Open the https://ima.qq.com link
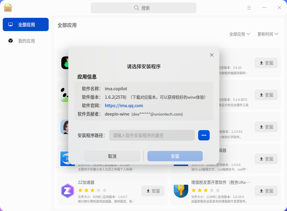 point(124,106)
